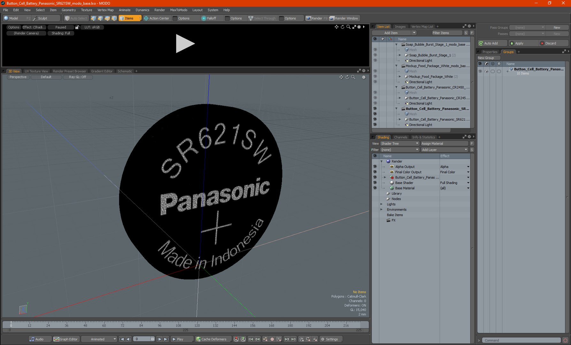Open the Texture menu

86,10
